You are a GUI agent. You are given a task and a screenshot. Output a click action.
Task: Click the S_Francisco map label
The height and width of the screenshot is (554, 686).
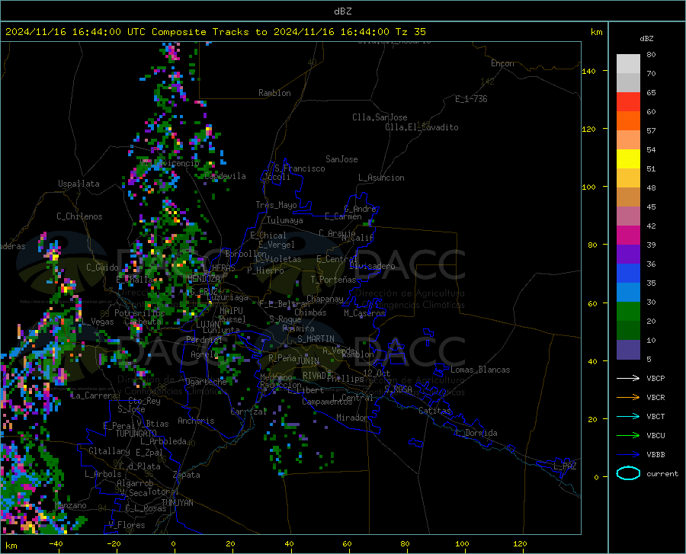tap(300, 168)
